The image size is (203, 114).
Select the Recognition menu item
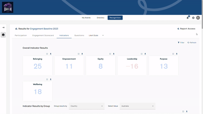115,18
